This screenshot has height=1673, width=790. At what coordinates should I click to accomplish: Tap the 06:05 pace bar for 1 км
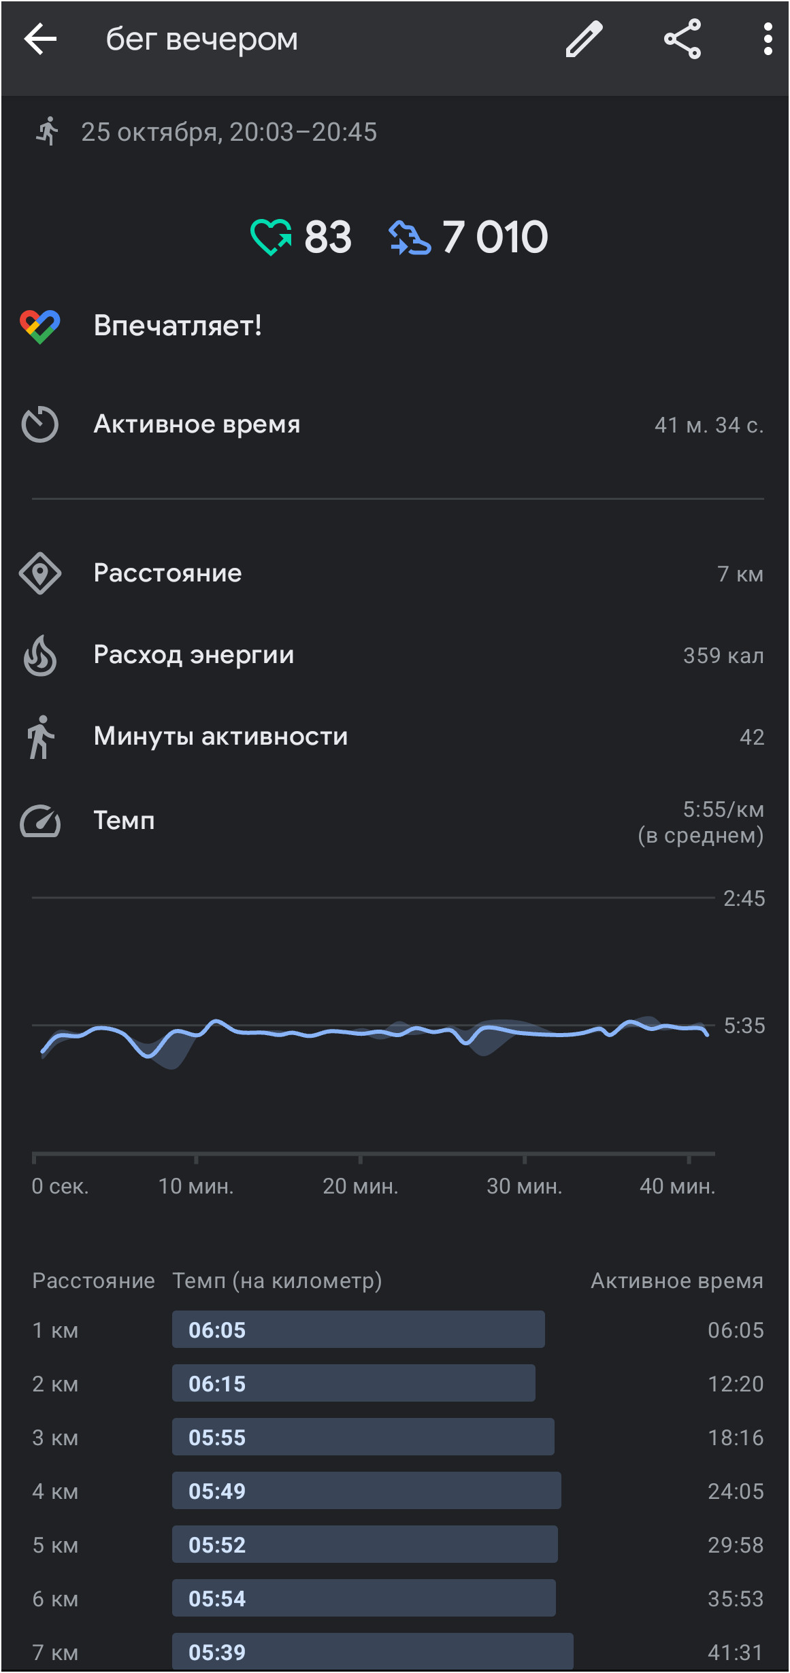pos(358,1330)
